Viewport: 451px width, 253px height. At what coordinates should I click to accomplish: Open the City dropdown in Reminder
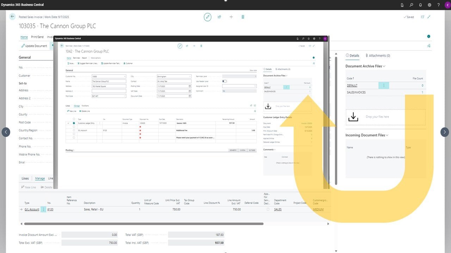190,76
